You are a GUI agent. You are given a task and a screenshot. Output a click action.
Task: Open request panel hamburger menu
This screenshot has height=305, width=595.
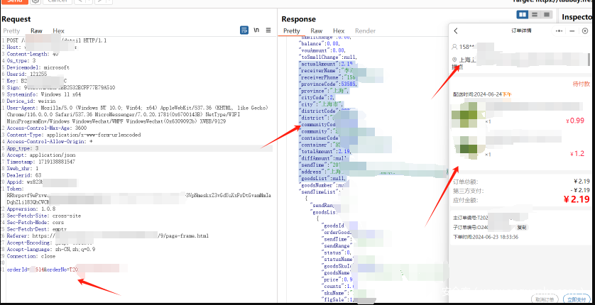[x=268, y=30]
